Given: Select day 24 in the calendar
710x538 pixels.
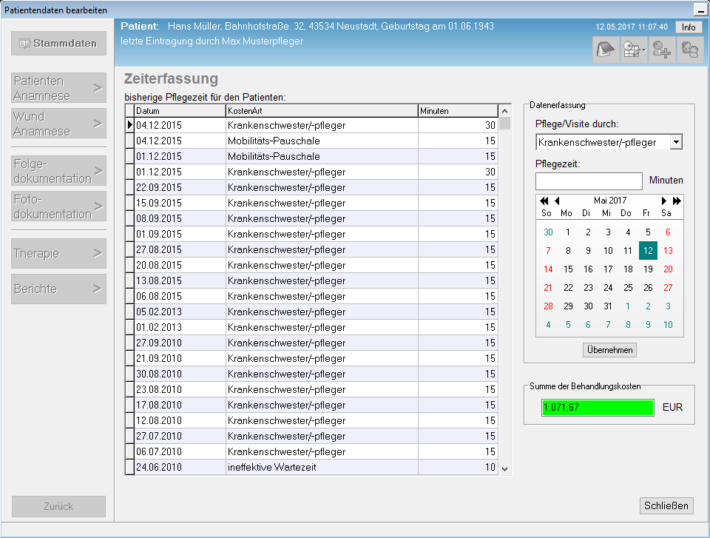Looking at the screenshot, I should 608,288.
